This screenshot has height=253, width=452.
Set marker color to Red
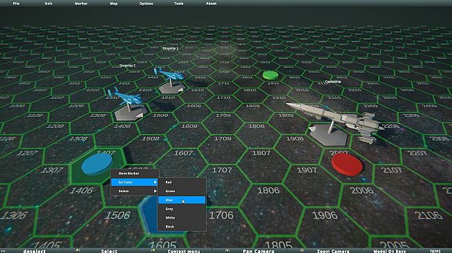click(x=182, y=182)
